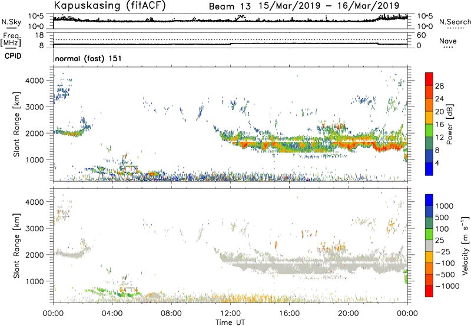Viewport: 471px width, 326px height.
Task: Click the "Beam 13" label in the header
Action: pos(230,6)
